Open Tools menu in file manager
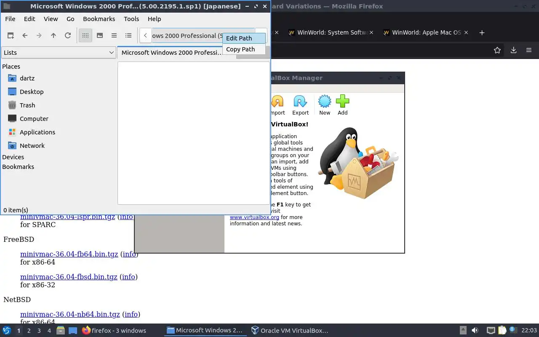539x337 pixels. tap(131, 19)
